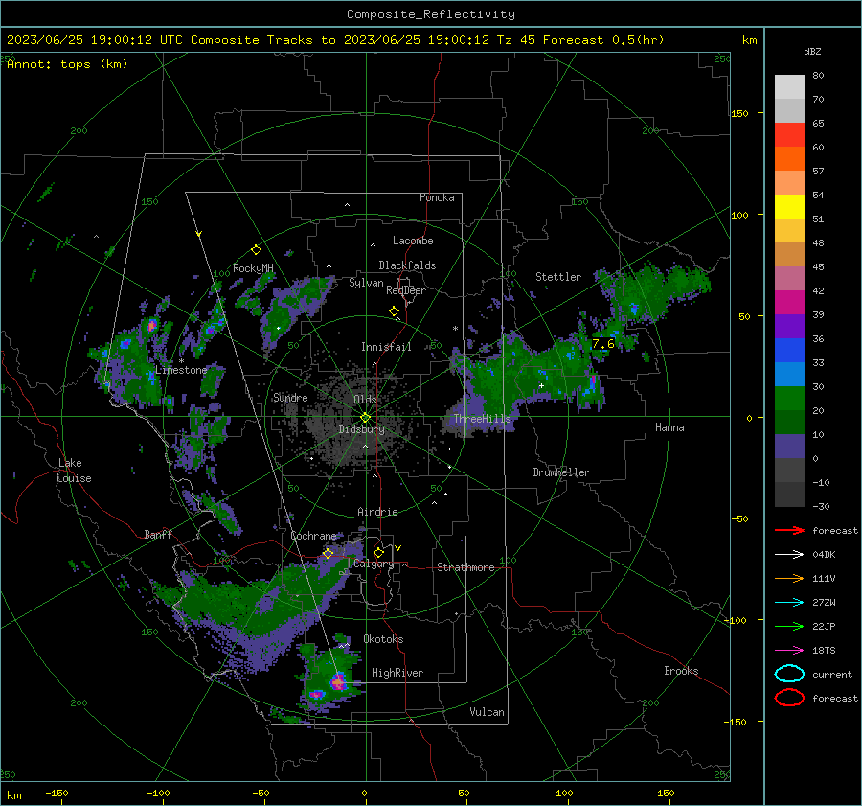Click the 'Annot: tops (km)' annotation text

67,64
